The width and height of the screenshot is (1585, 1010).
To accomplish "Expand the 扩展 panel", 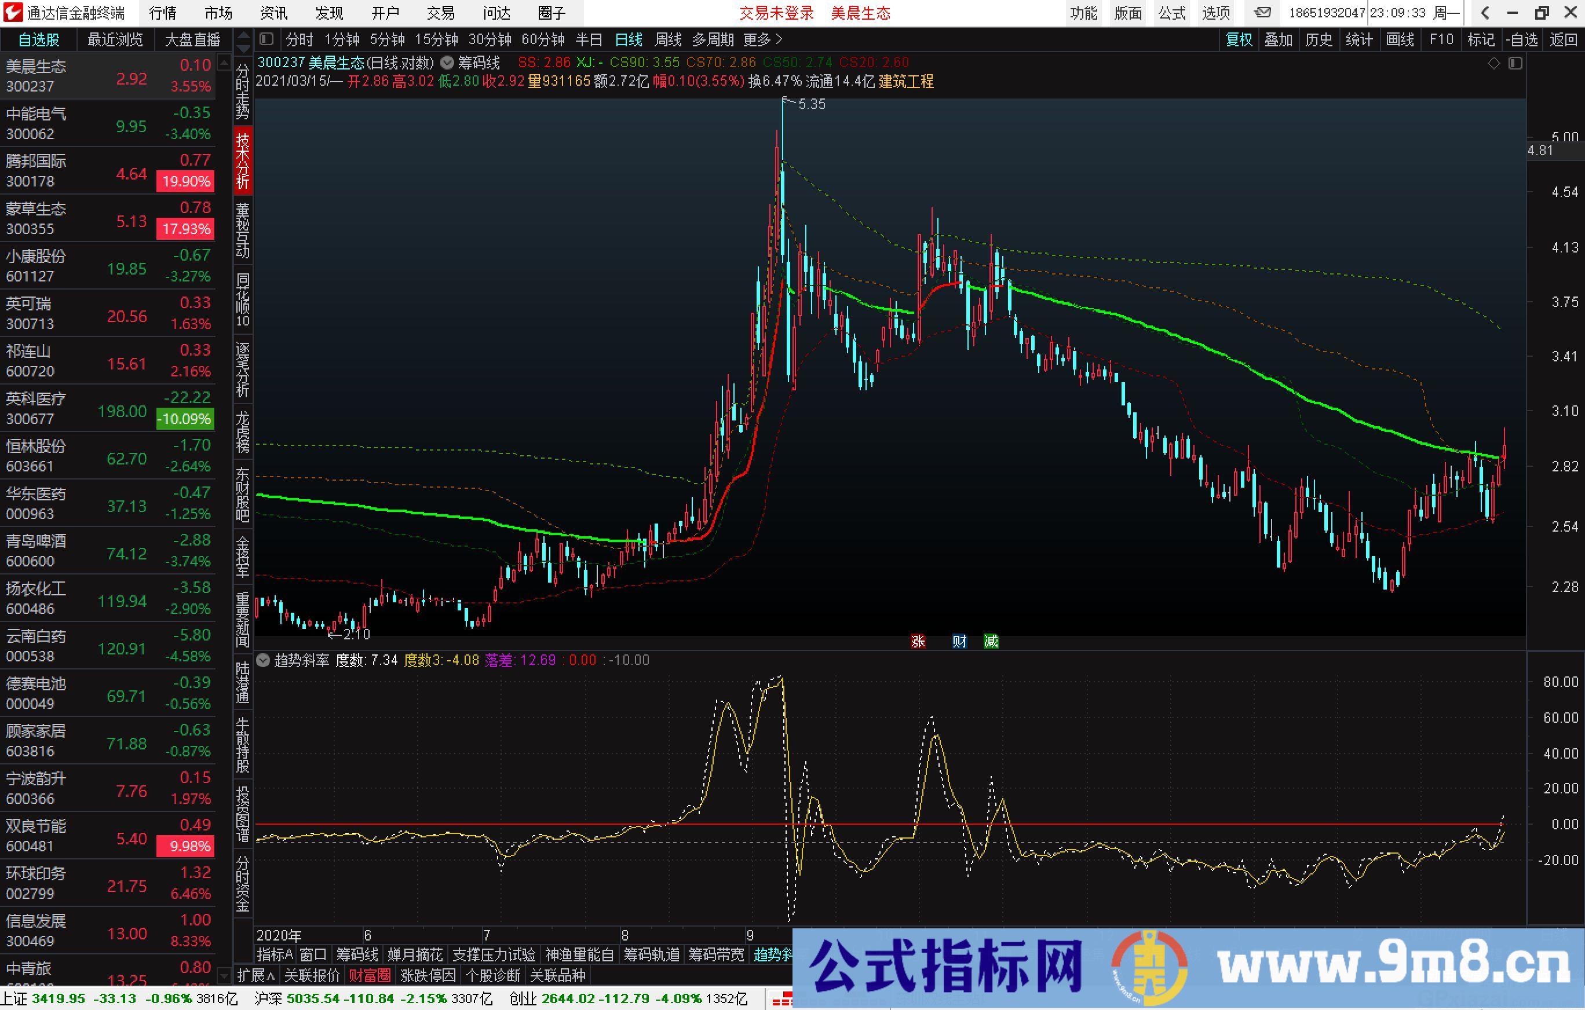I will point(255,975).
